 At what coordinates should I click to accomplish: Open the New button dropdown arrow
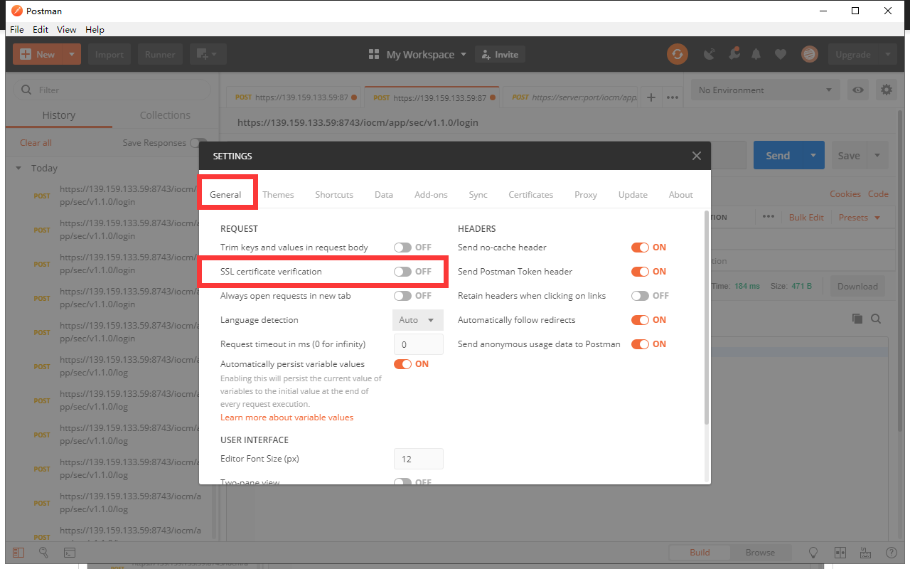72,54
